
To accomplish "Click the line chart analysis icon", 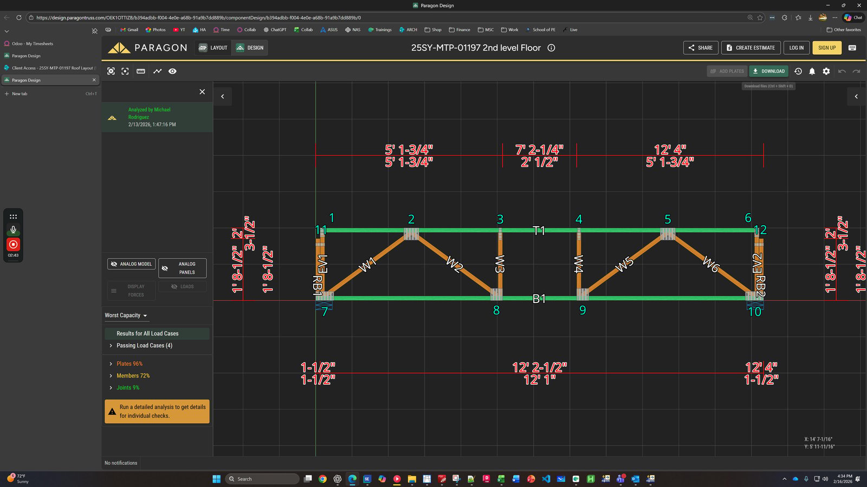I will click(157, 71).
